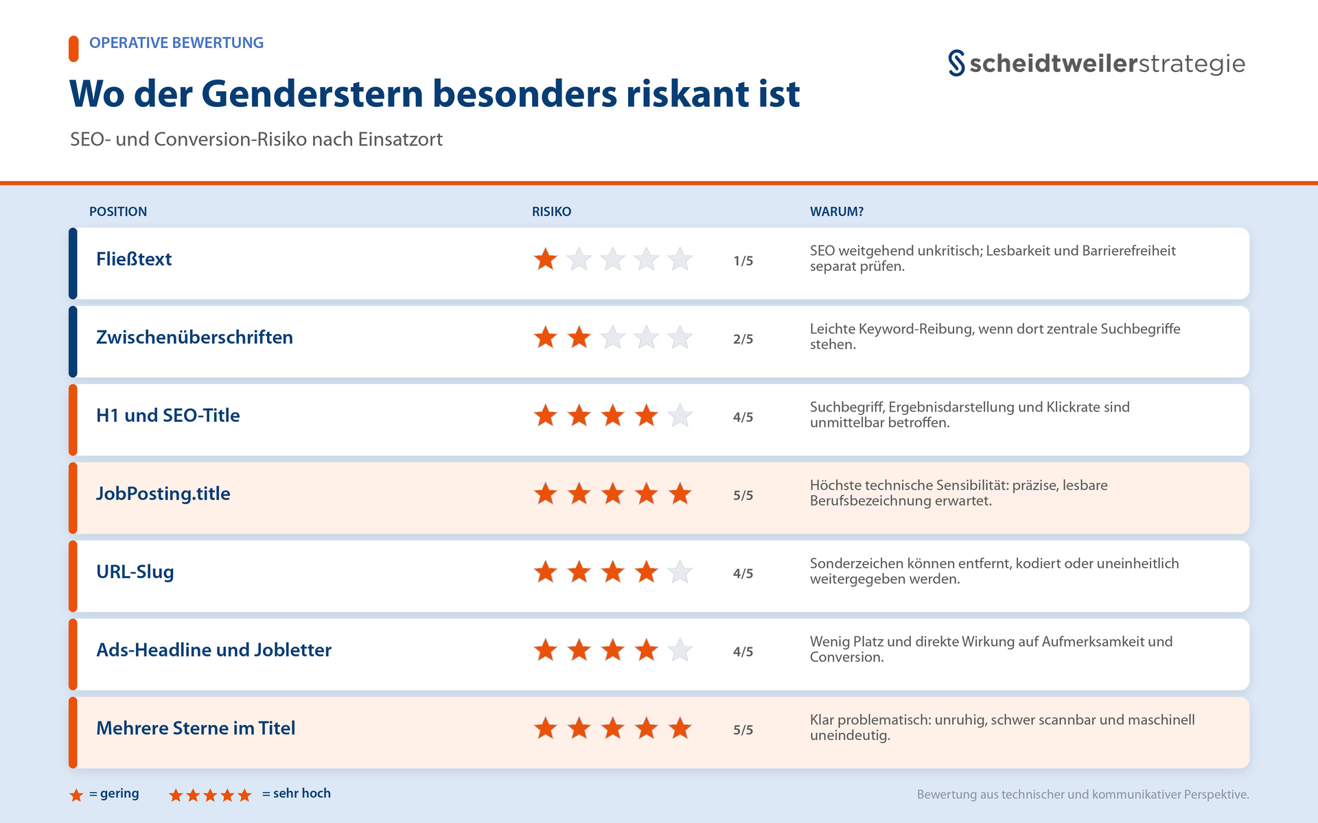Click the orange color bar beside H1 und SEO-Title

point(73,420)
